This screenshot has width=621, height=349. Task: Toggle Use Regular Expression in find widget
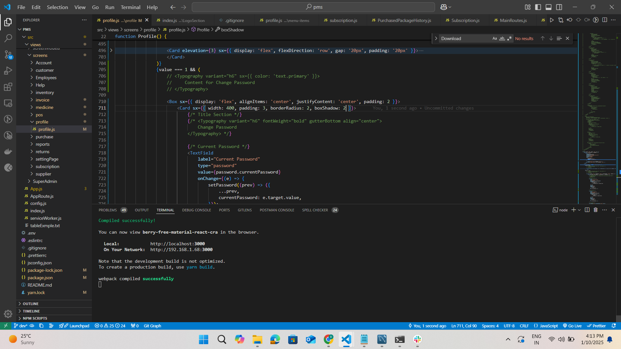point(509,38)
